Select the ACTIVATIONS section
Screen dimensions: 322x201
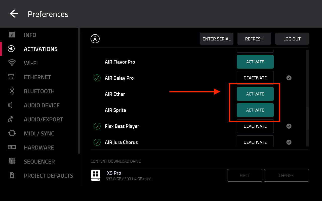point(41,49)
